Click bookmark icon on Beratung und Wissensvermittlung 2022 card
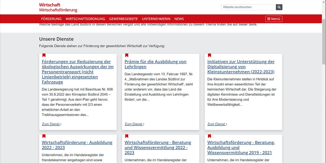The width and height of the screenshot is (326, 163). 127,136
